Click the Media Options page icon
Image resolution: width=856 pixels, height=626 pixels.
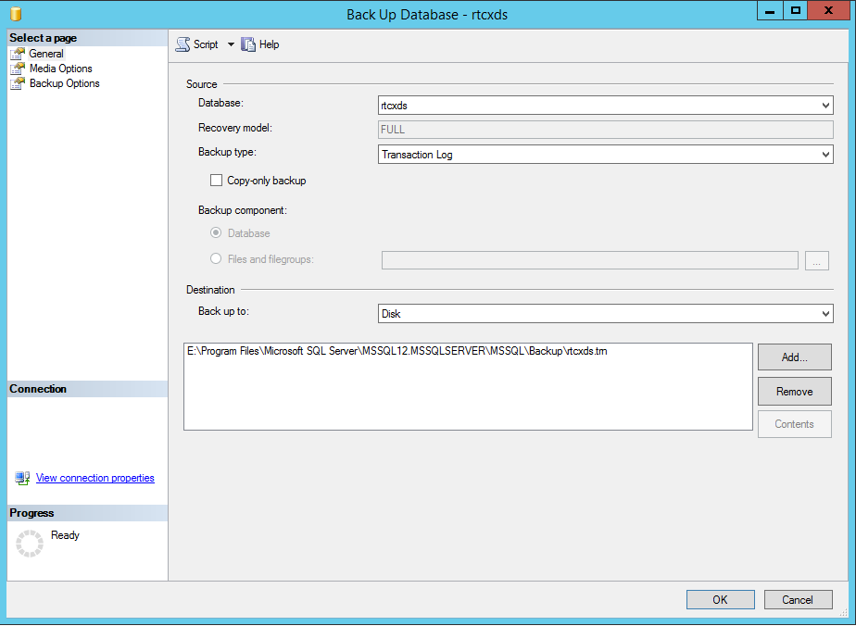click(x=18, y=69)
